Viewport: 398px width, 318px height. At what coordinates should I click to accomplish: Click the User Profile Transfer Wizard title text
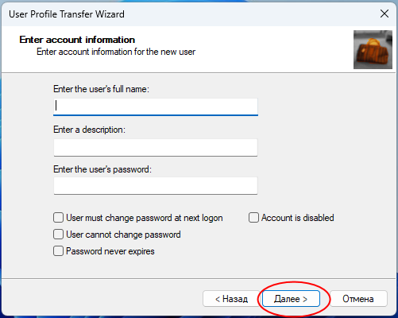pos(67,14)
